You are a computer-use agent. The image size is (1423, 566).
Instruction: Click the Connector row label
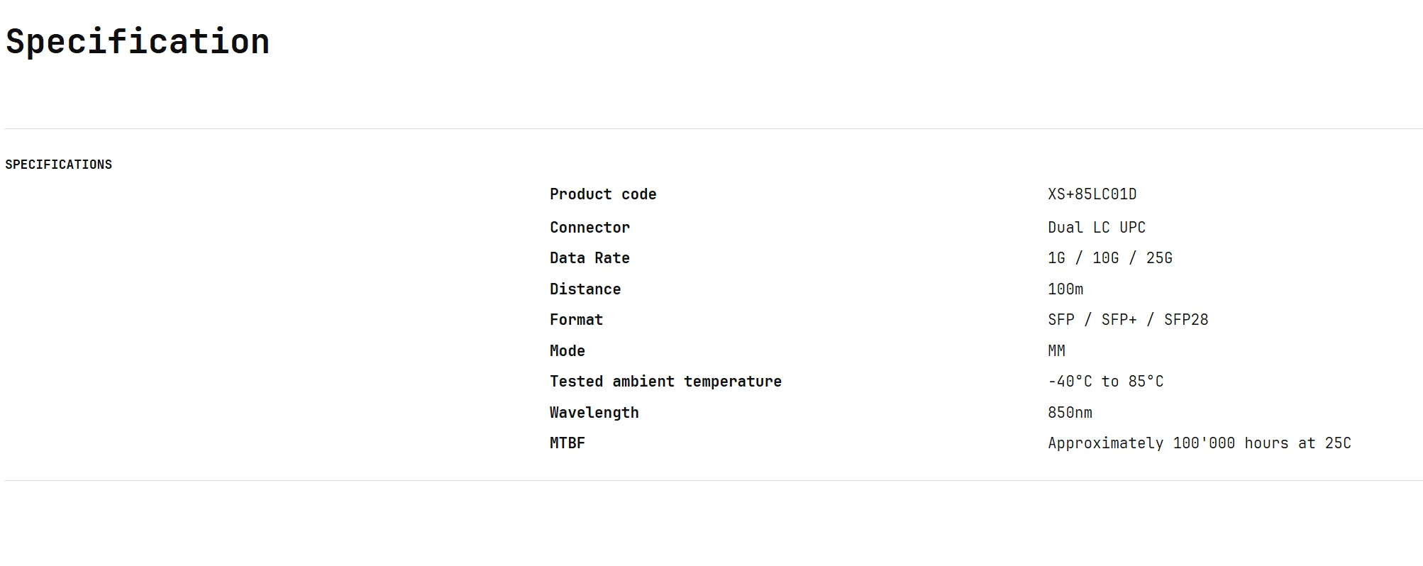(589, 228)
